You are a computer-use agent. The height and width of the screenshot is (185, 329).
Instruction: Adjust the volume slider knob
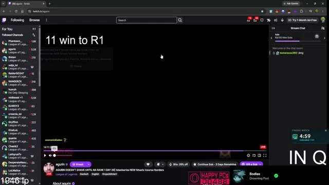tap(54, 155)
